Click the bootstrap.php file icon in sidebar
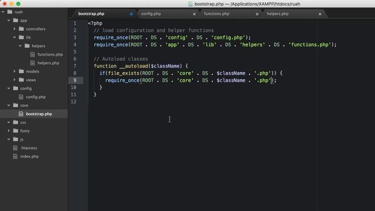 21,114
